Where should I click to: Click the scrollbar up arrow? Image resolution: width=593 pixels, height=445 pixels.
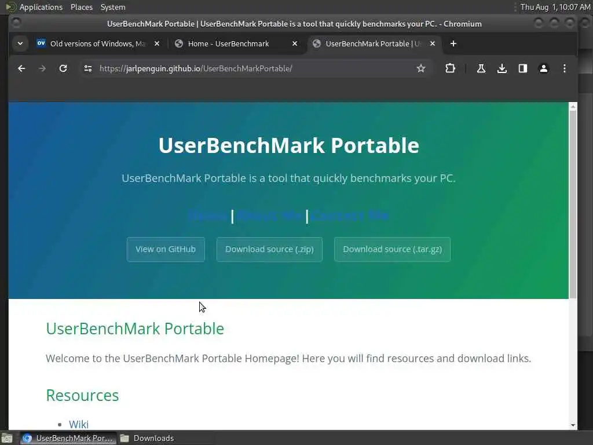[573, 107]
